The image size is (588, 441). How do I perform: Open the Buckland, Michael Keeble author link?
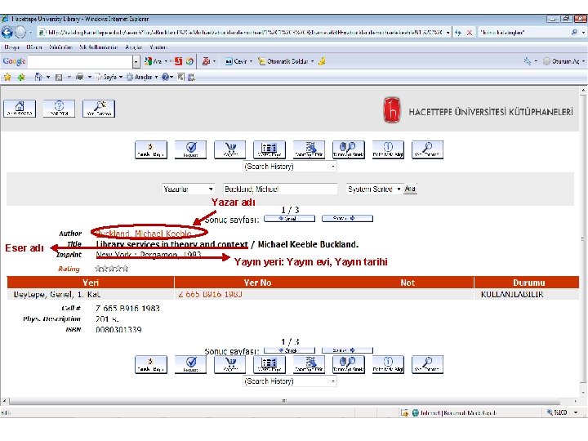coord(144,234)
